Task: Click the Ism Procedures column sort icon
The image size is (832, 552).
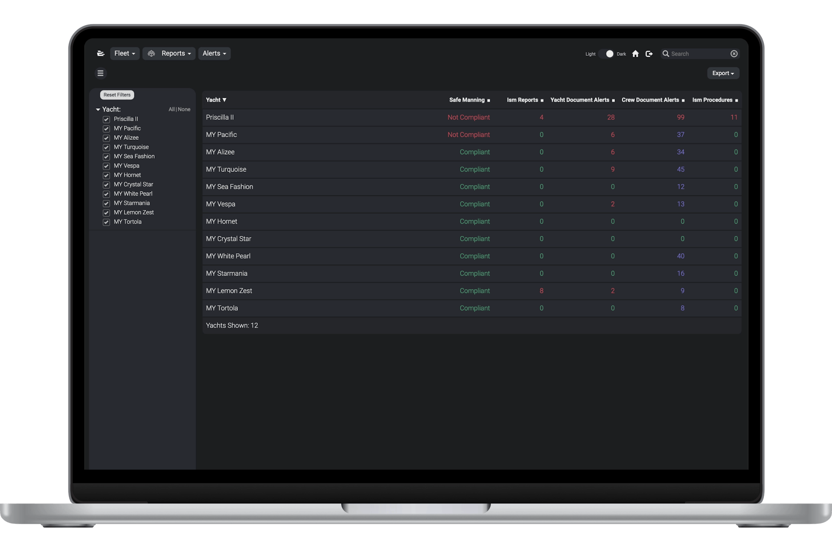Action: 737,100
